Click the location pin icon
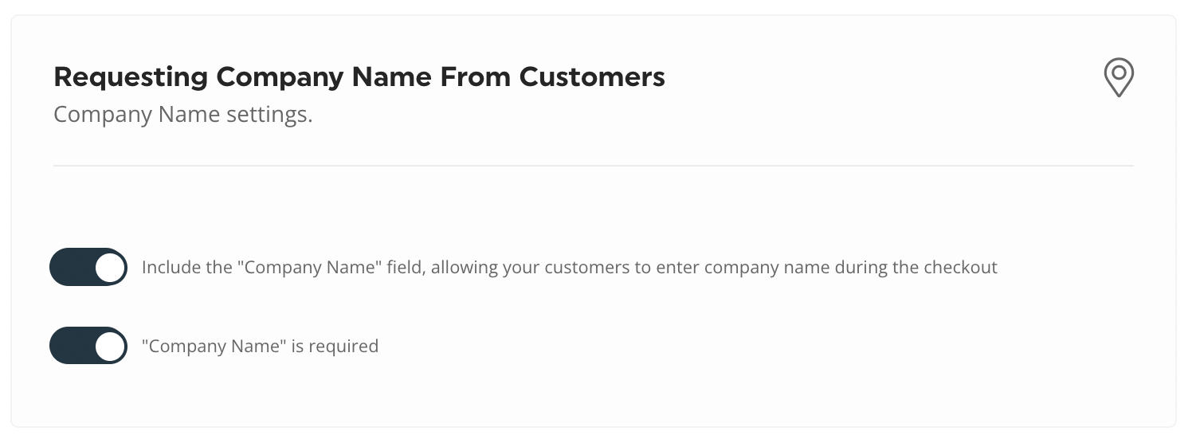The image size is (1192, 443). point(1119,78)
